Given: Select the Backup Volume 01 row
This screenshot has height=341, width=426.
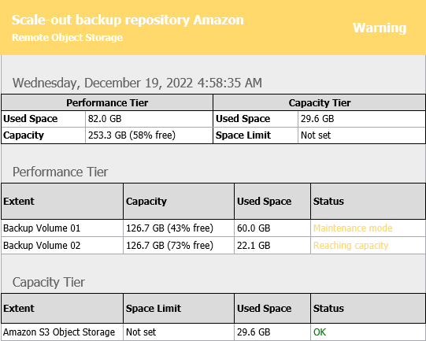Looking at the screenshot, I should [x=213, y=228].
